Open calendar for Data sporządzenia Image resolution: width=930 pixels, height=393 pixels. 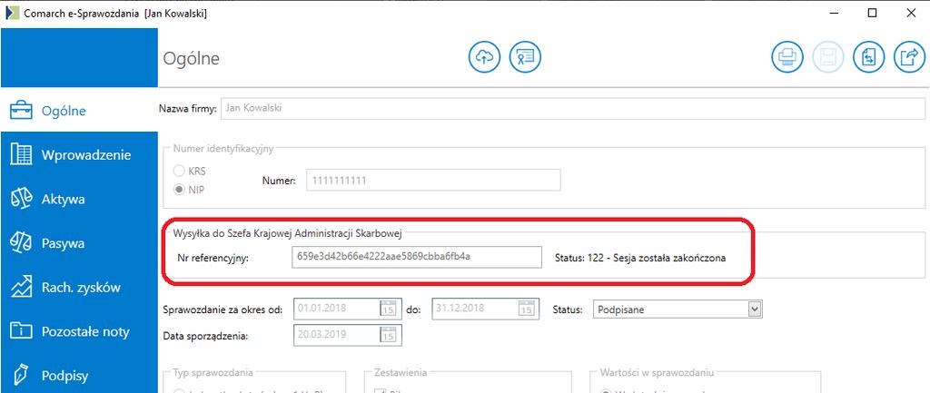tap(388, 334)
